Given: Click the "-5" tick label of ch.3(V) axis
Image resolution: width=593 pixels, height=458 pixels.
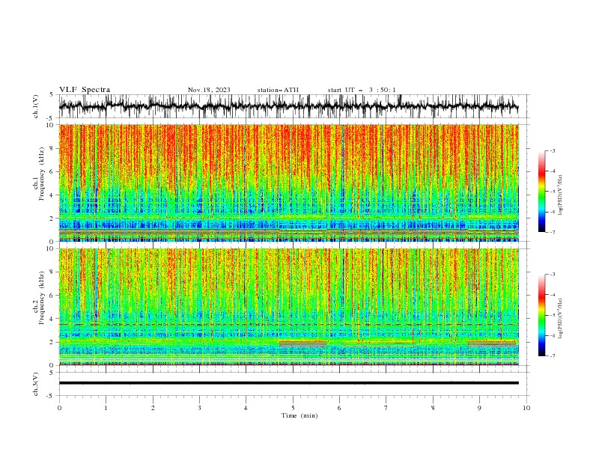Looking at the screenshot, I should click(x=51, y=396).
